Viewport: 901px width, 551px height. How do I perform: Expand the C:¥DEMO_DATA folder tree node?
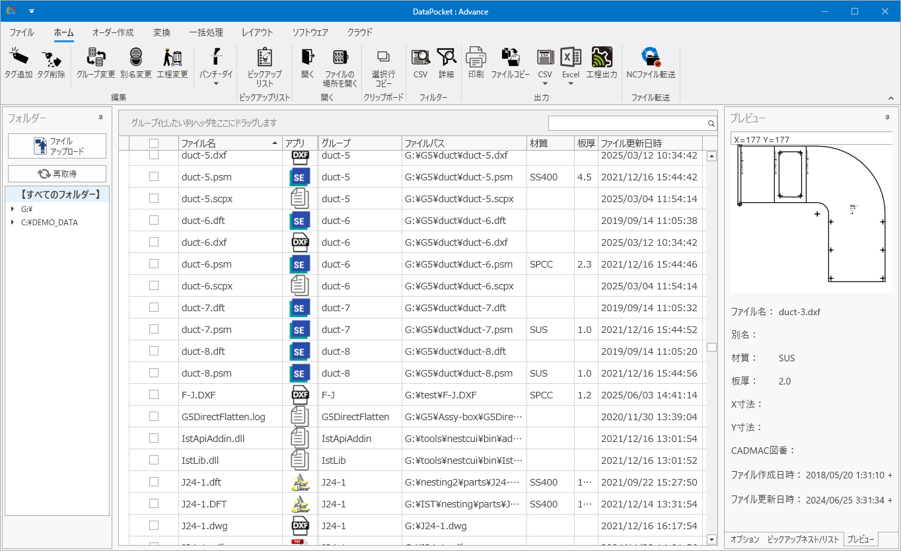coord(13,223)
